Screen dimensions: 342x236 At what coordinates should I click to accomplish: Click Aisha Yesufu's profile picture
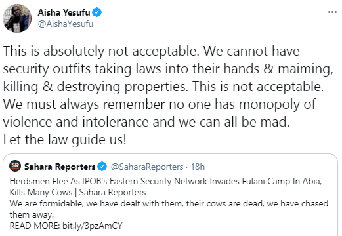coord(17,18)
